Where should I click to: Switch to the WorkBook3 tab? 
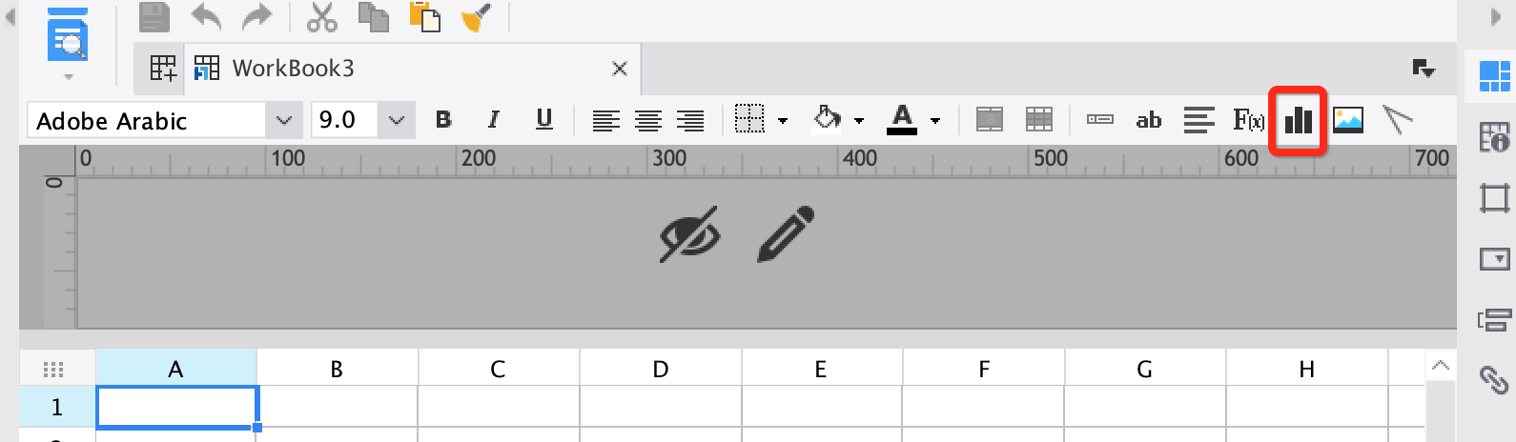tap(293, 69)
